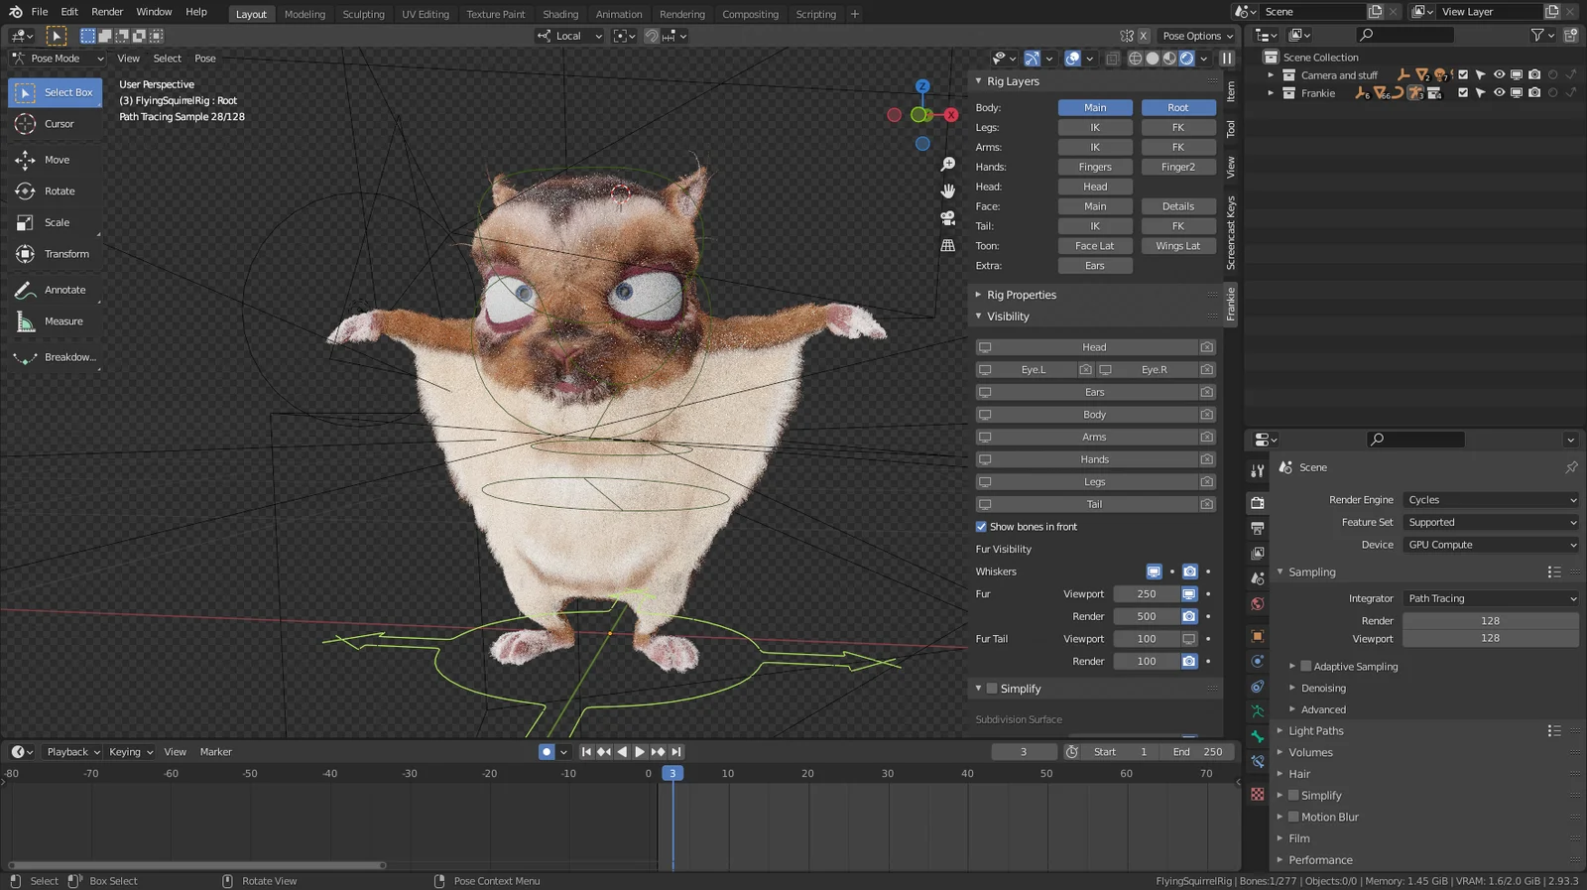This screenshot has width=1587, height=890.
Task: Switch to Shading workspace tab
Action: tap(560, 14)
